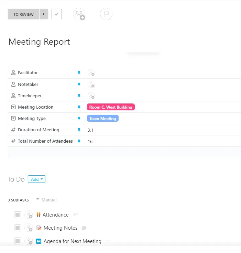The width and height of the screenshot is (241, 253).
Task: Click the Meeting Report title
Action: point(39,42)
